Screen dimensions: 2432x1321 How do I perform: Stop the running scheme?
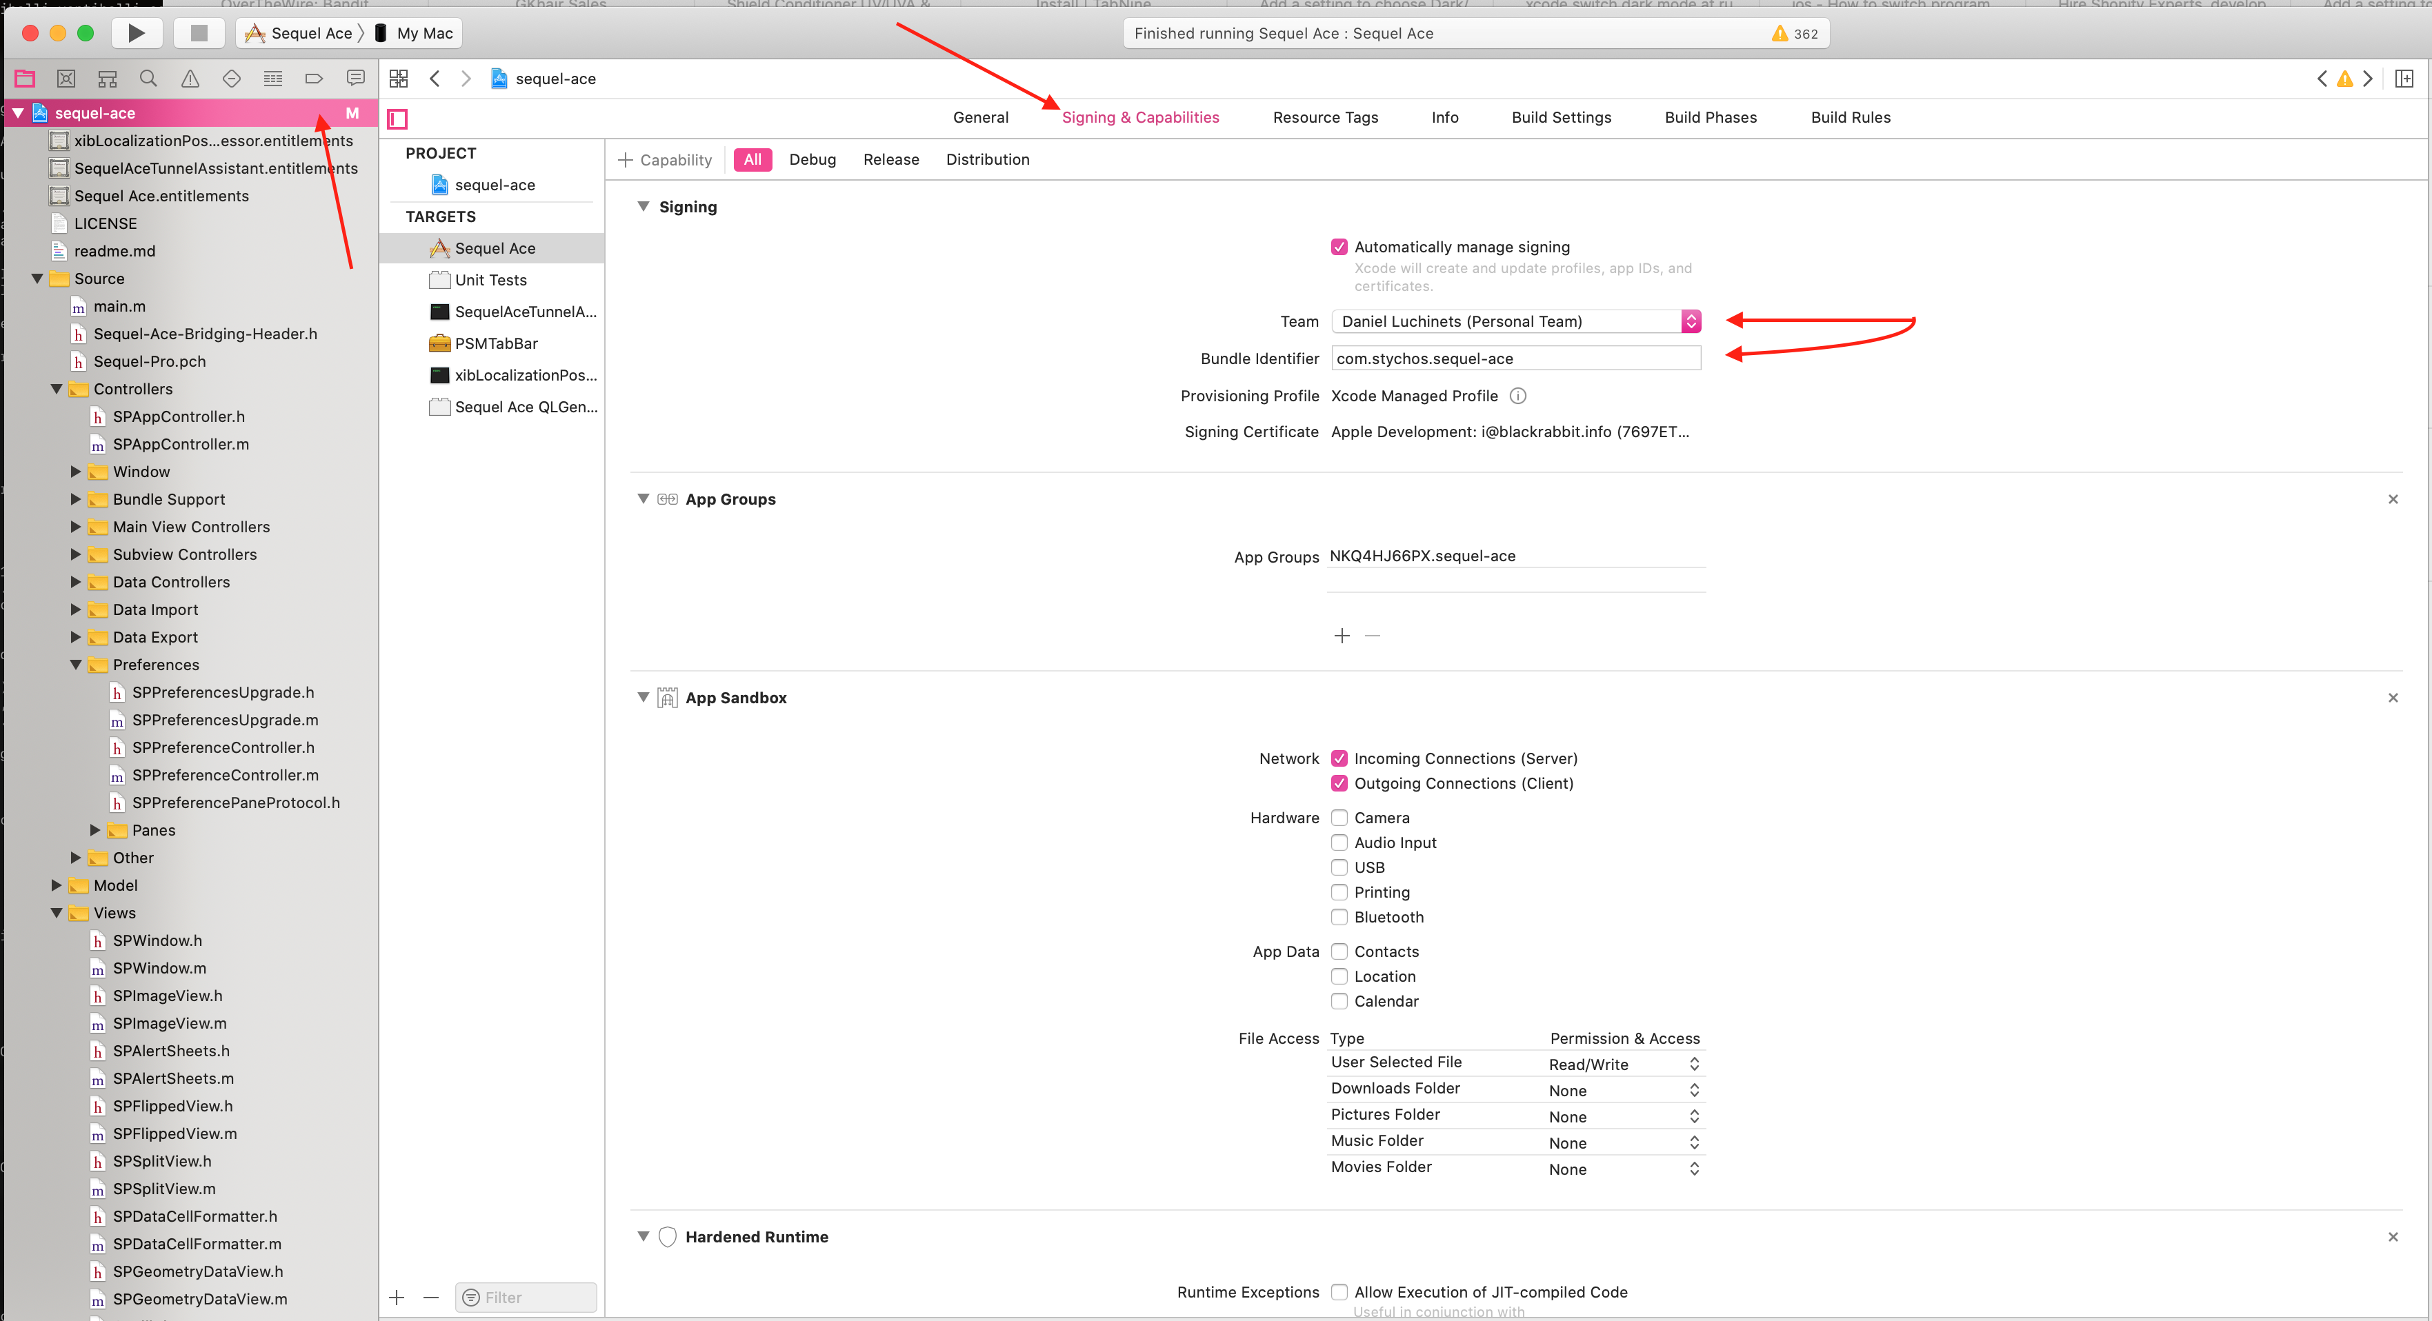(x=199, y=33)
